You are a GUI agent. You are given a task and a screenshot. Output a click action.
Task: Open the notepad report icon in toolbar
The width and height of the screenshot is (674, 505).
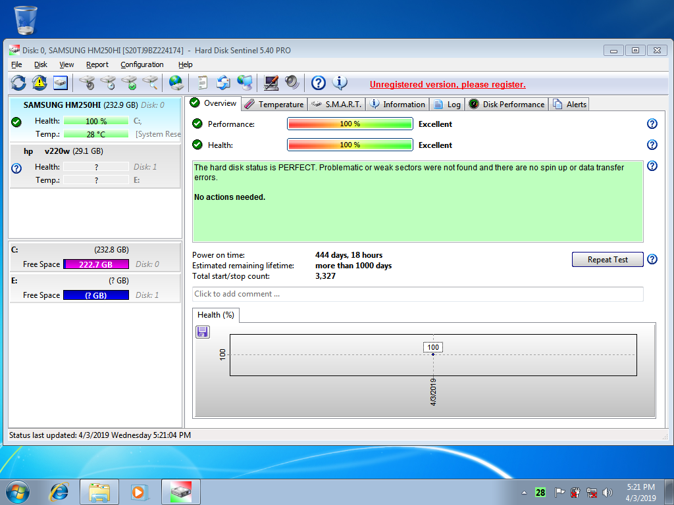tap(203, 82)
